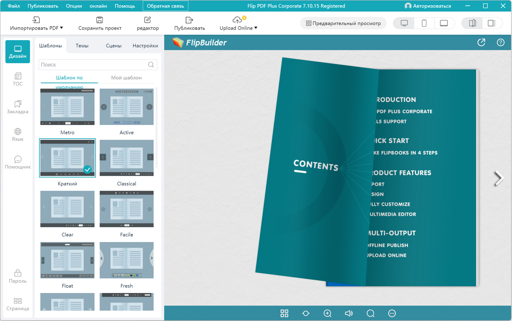
Task: Open the Помощь menu
Action: [125, 6]
